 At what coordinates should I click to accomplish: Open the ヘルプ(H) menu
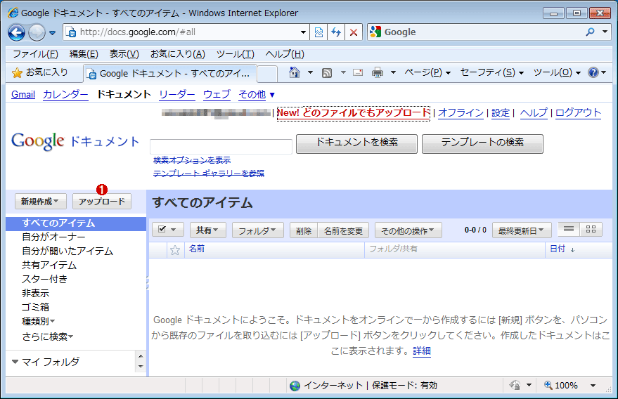pos(285,54)
